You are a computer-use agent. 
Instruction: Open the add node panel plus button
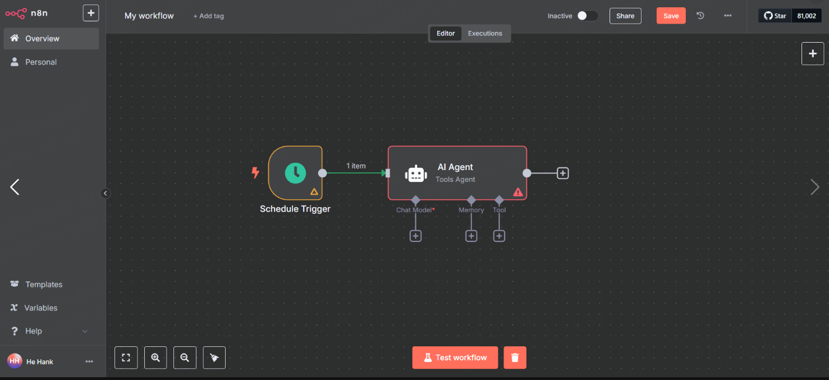pyautogui.click(x=812, y=53)
